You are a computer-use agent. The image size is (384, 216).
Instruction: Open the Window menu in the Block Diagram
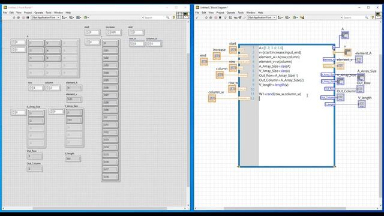click(x=251, y=13)
